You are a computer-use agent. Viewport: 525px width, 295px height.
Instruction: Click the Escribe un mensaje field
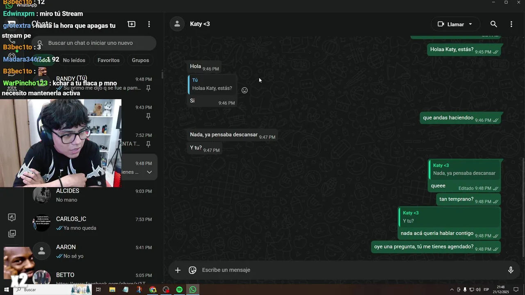coord(351,270)
